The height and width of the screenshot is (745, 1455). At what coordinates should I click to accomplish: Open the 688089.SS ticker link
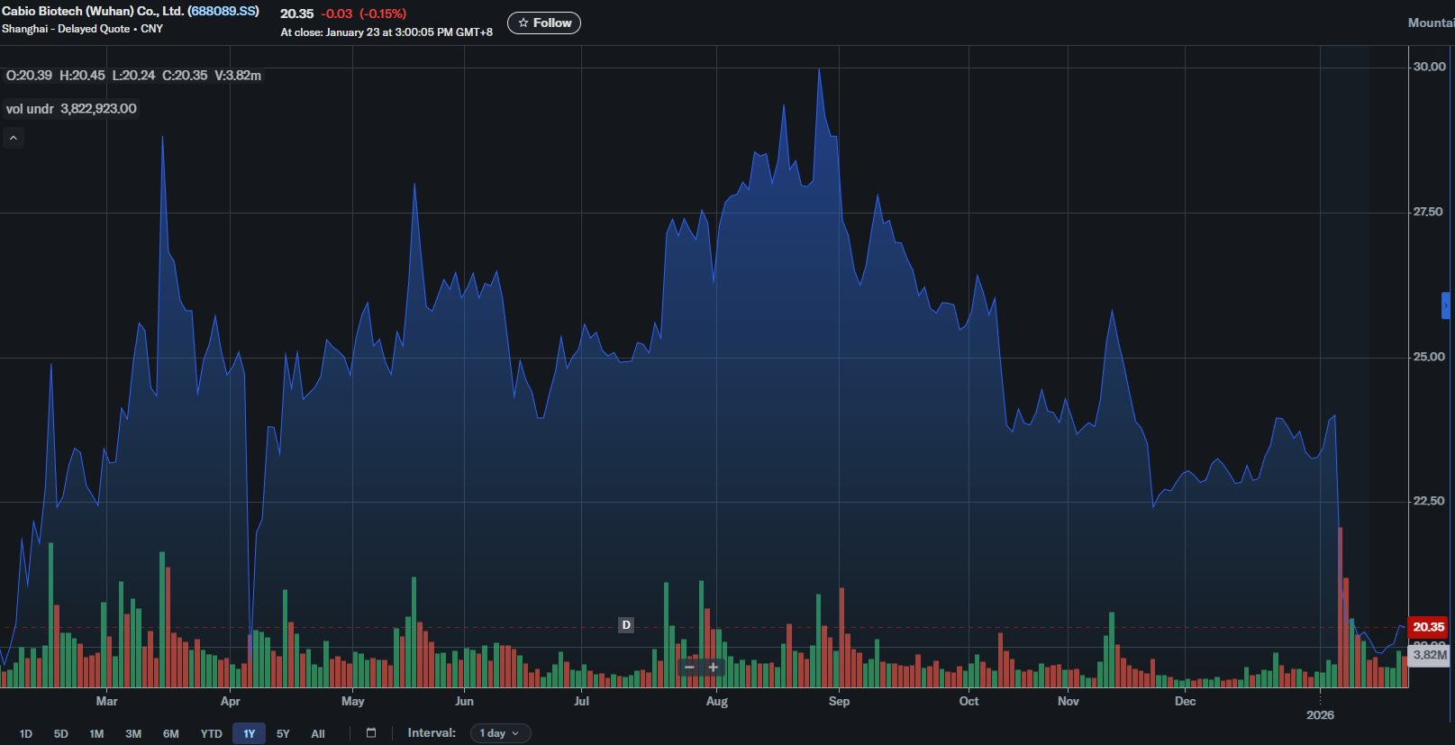pos(223,11)
